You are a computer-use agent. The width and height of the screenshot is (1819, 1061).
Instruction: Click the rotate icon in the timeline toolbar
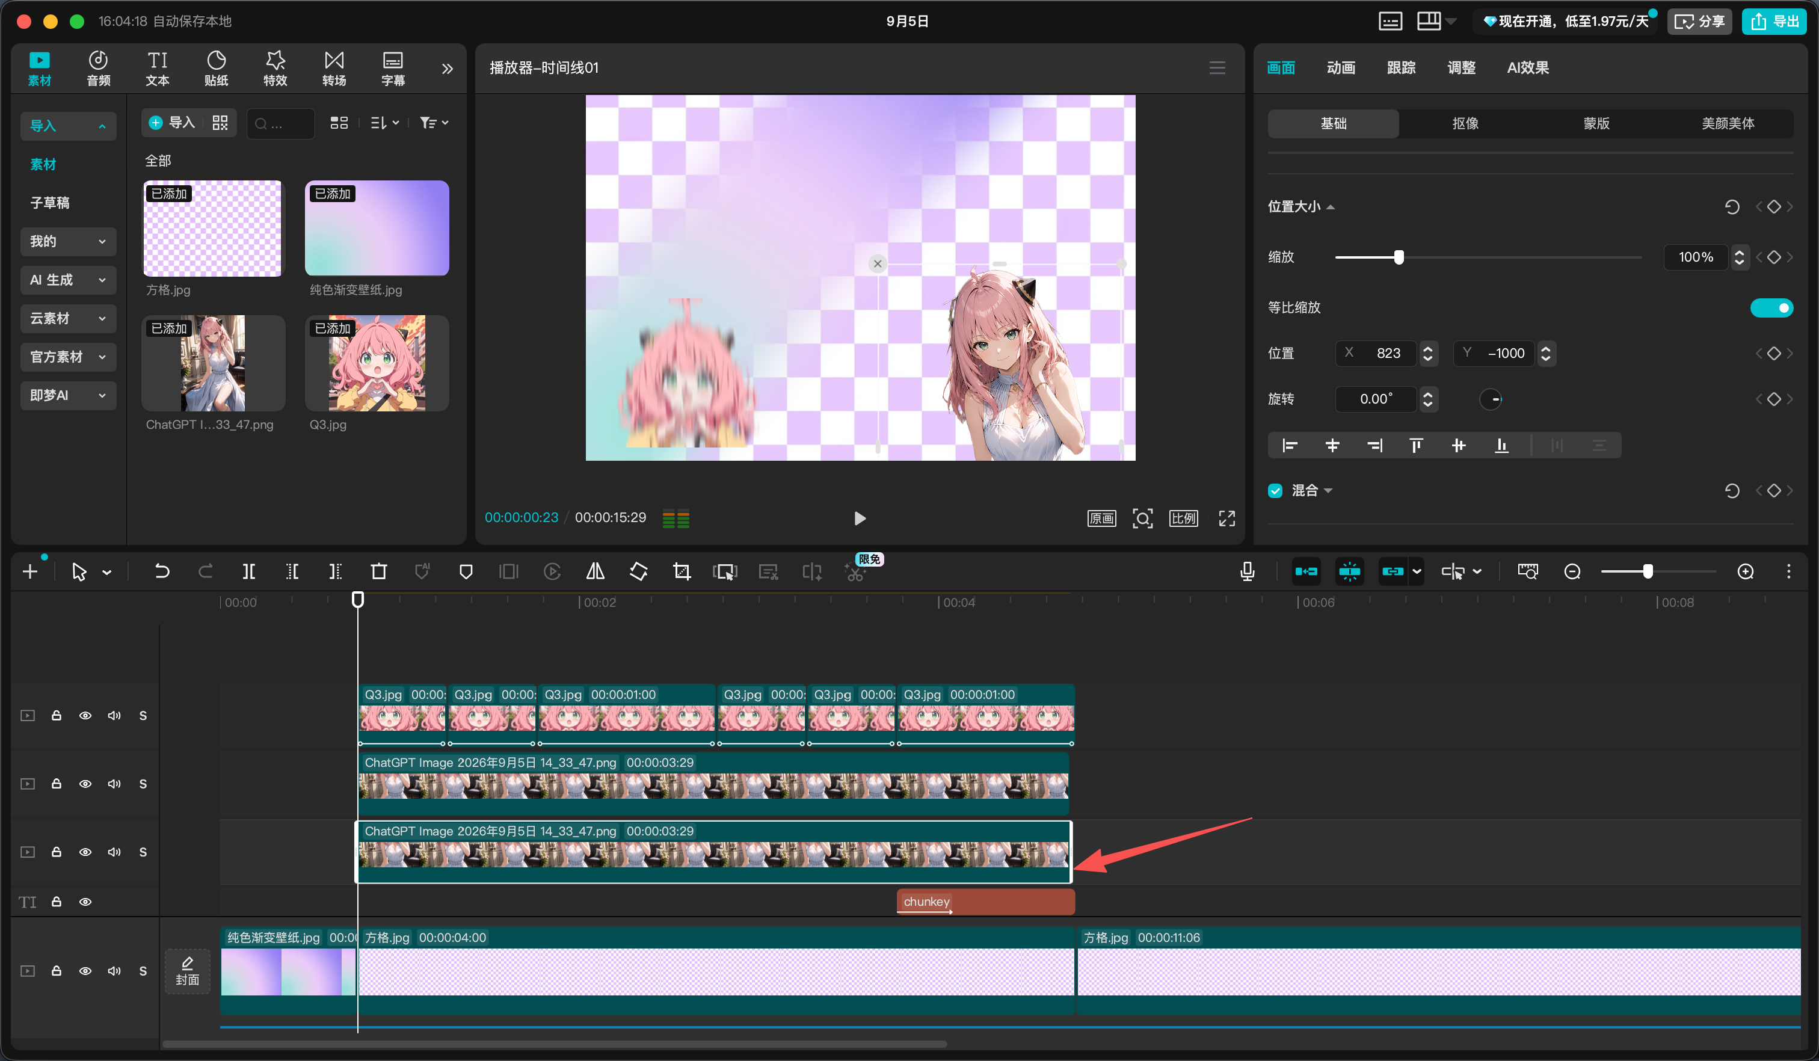tap(638, 571)
